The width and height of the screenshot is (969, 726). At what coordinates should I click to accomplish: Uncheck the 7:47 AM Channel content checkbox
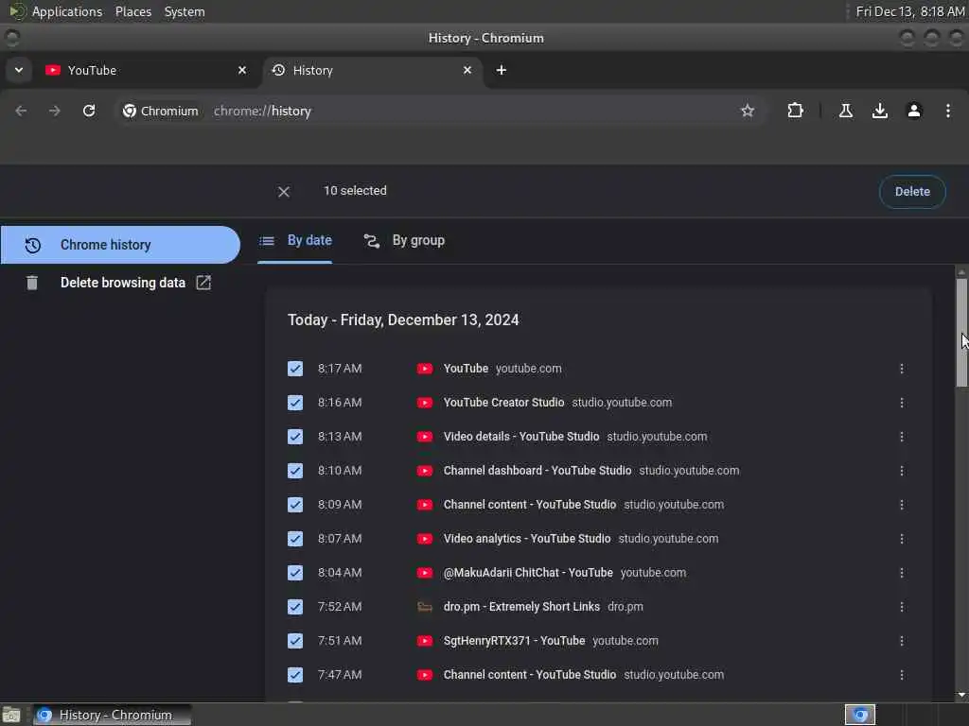tap(295, 675)
